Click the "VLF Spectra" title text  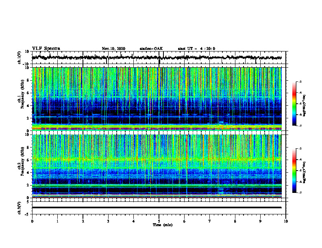coord(46,49)
